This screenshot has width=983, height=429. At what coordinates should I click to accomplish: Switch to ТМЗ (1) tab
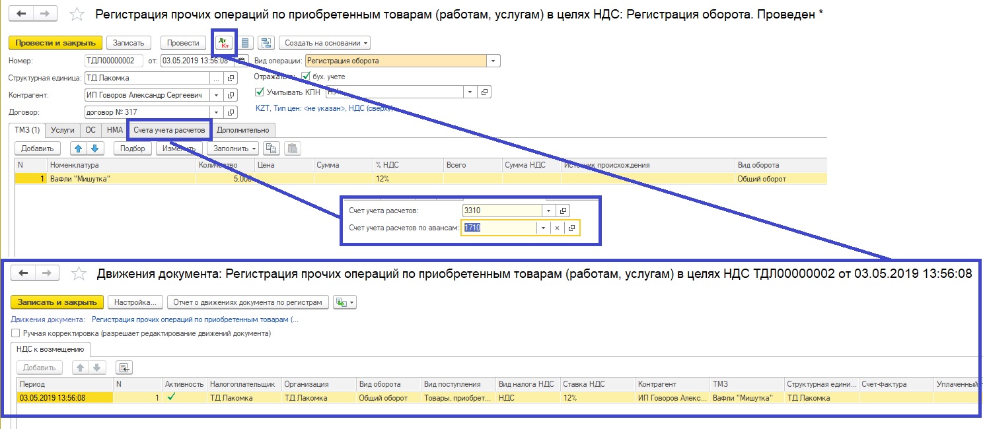(27, 131)
